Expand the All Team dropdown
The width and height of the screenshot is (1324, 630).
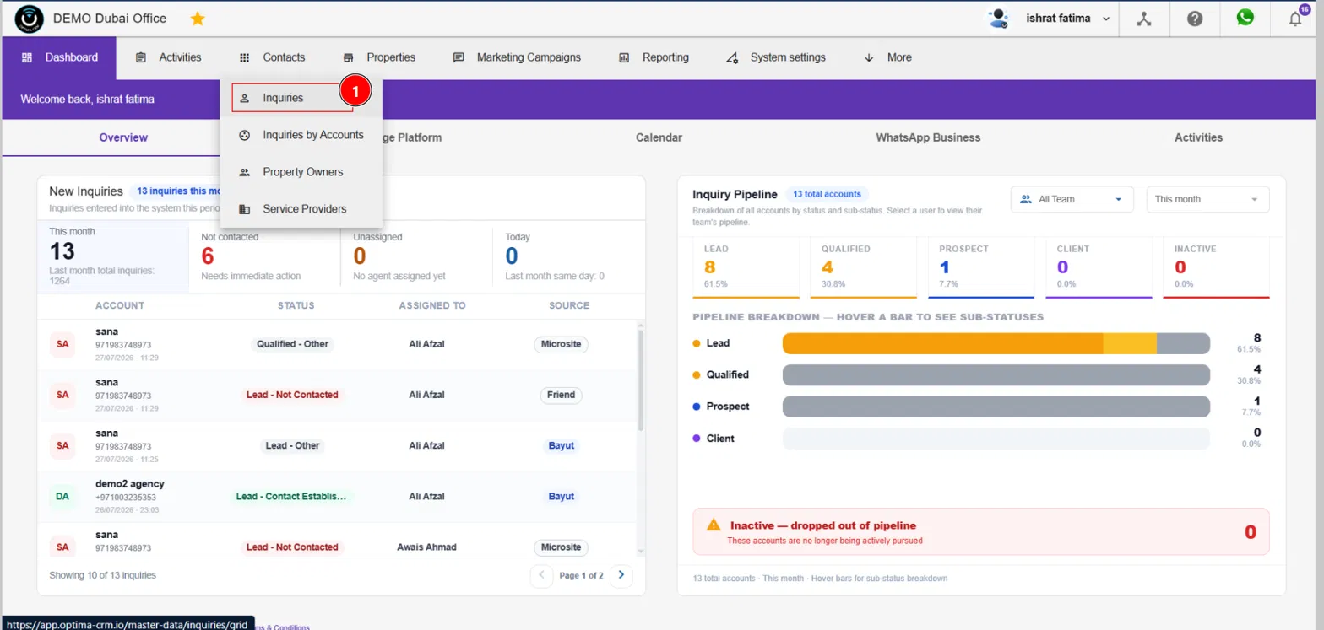click(1072, 199)
